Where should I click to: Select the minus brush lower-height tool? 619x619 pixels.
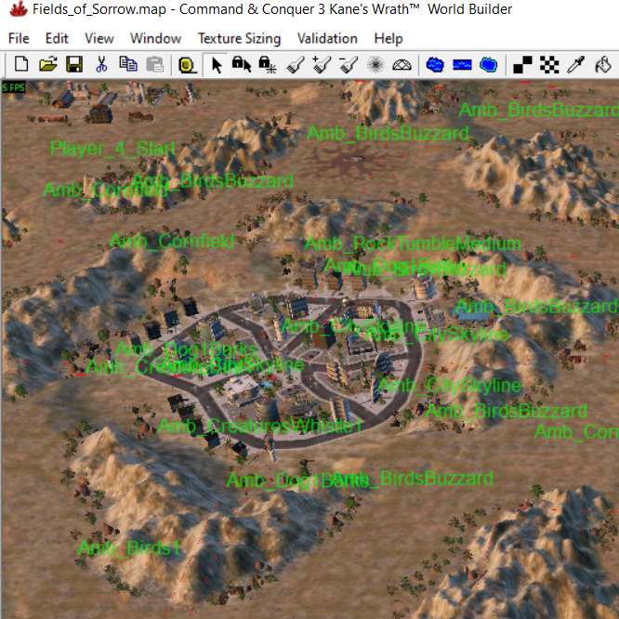[349, 65]
